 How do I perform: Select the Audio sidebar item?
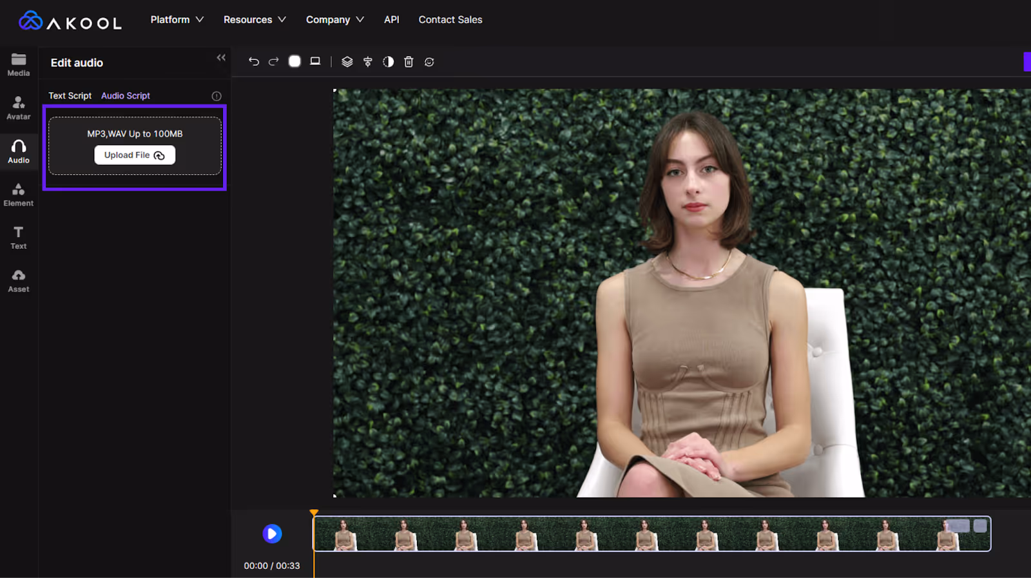pyautogui.click(x=19, y=151)
